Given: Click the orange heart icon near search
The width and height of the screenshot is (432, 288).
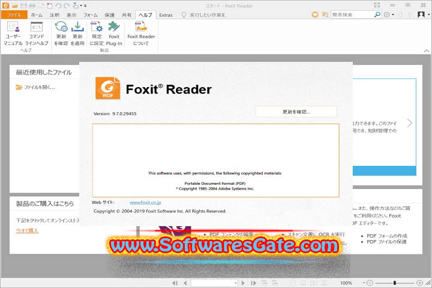Looking at the screenshot, I should click(x=315, y=14).
